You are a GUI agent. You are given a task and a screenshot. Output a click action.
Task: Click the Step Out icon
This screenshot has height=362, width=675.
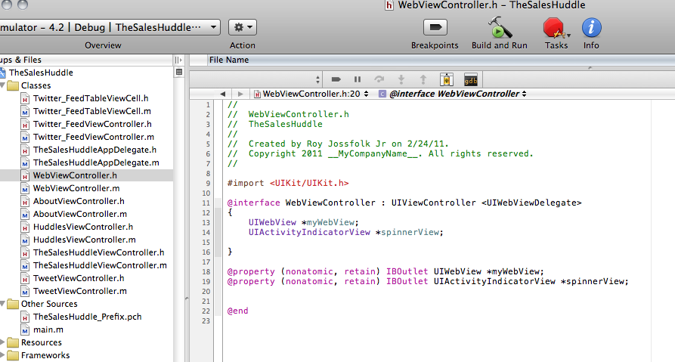pyautogui.click(x=423, y=79)
